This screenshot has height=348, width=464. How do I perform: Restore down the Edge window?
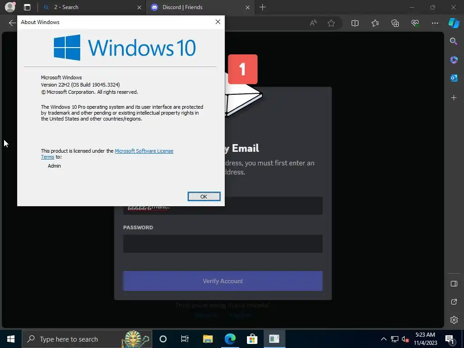(x=433, y=7)
